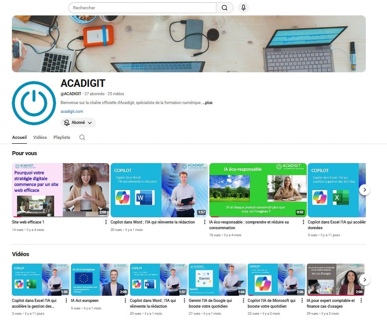This screenshot has width=387, height=320.
Task: Focus the Rechercher search field
Action: pyautogui.click(x=142, y=7)
